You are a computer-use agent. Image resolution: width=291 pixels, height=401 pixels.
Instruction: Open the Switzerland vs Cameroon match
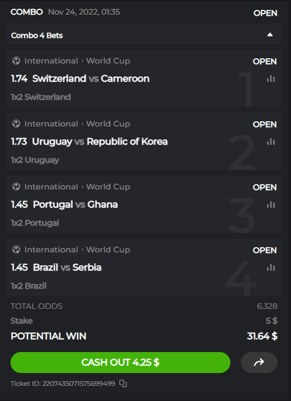91,79
